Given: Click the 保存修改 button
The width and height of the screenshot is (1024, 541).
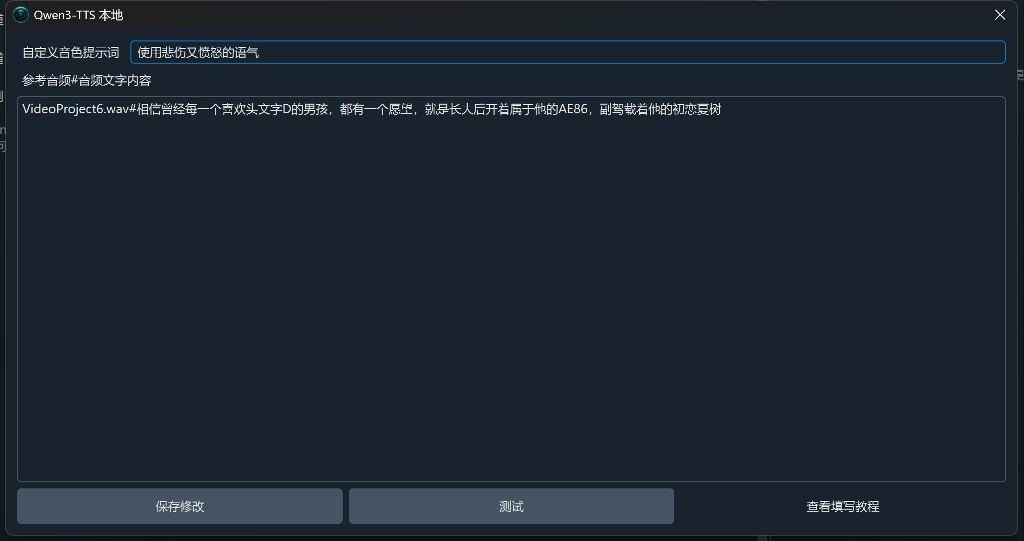Looking at the screenshot, I should point(180,506).
